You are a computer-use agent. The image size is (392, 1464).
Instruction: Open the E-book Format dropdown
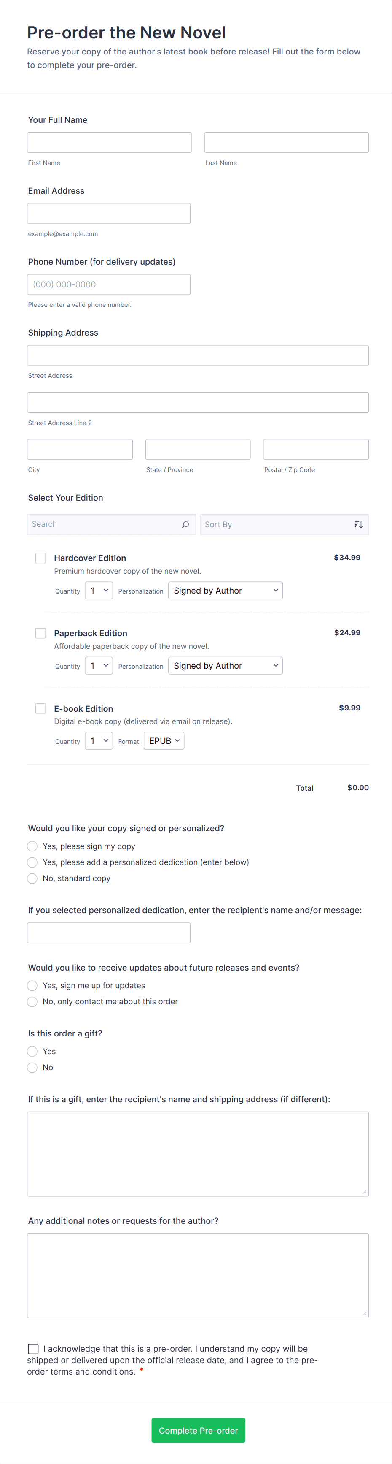point(164,741)
